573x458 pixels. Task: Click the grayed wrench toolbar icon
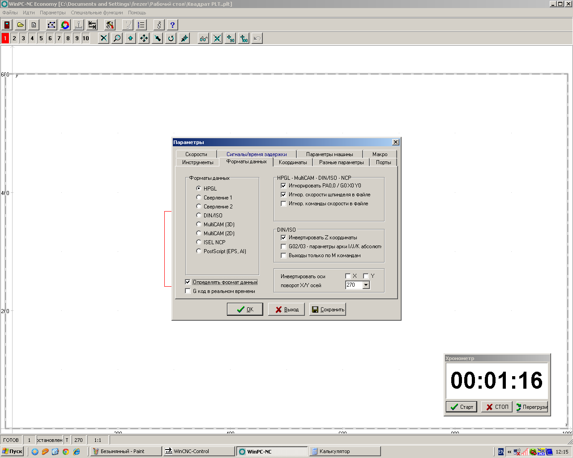coord(128,25)
